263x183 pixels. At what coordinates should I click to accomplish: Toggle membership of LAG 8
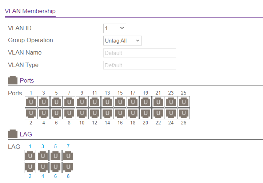coord(68,167)
